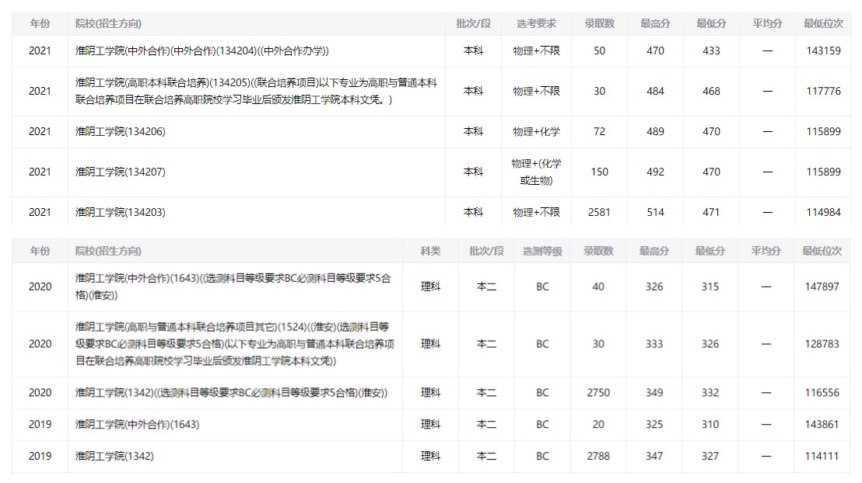The image size is (862, 483).
Task: Click the 淮阴工学院(中外合作)(134204) 2021 entry
Action: pyautogui.click(x=202, y=51)
